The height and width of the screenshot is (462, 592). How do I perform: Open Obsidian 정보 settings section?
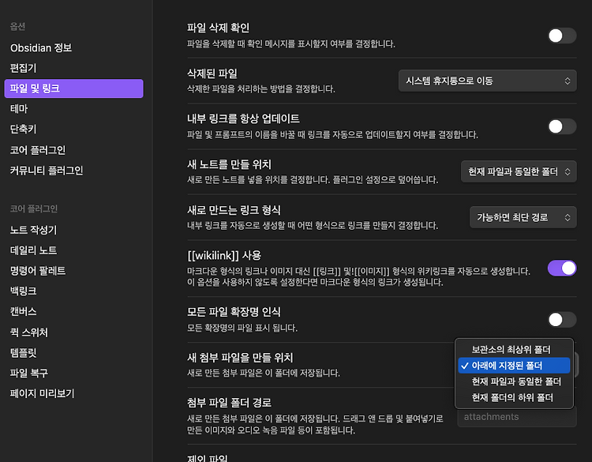pos(41,48)
